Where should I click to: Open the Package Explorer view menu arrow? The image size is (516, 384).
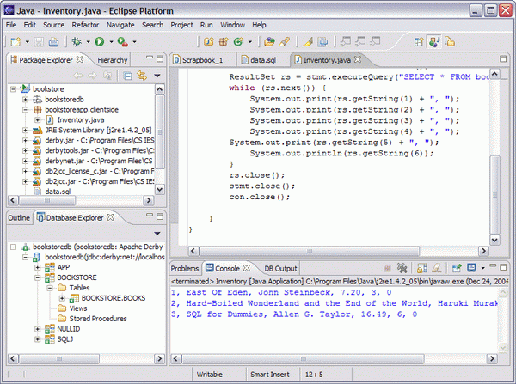pyautogui.click(x=157, y=76)
